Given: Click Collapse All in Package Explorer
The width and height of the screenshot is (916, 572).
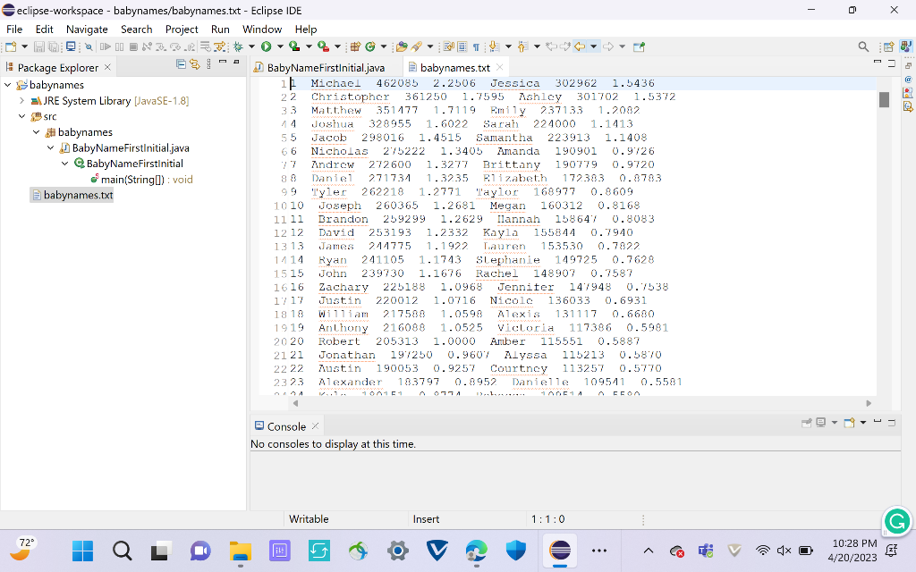Looking at the screenshot, I should coord(181,66).
